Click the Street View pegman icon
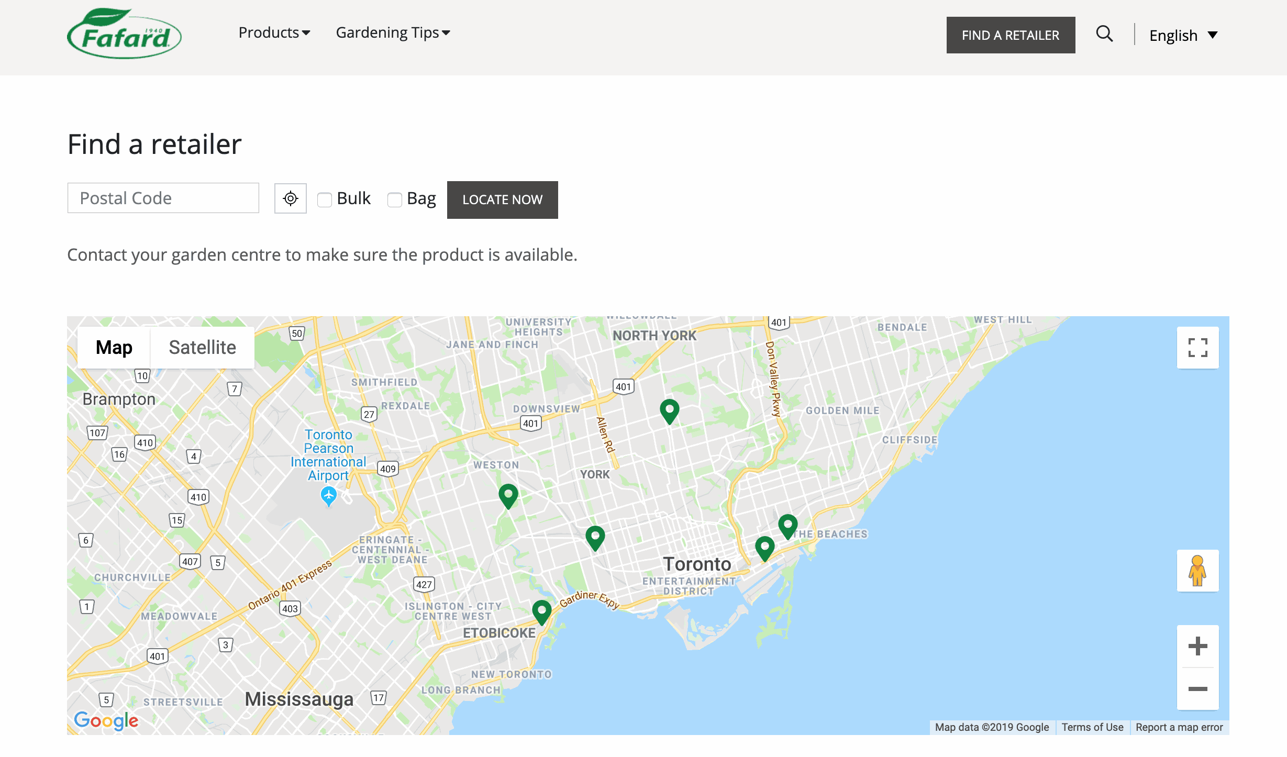 tap(1197, 571)
